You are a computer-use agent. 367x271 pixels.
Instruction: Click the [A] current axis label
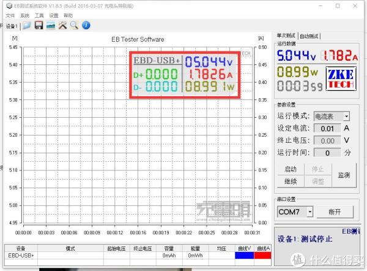[261, 38]
